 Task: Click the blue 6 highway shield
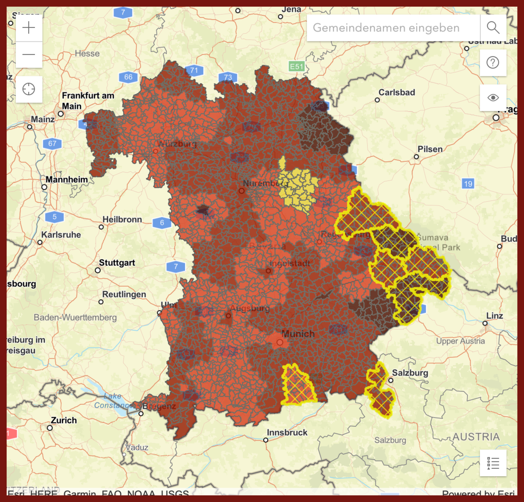tap(162, 223)
